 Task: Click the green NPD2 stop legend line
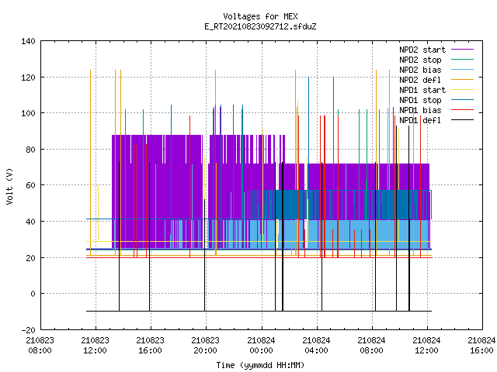[x=462, y=60]
